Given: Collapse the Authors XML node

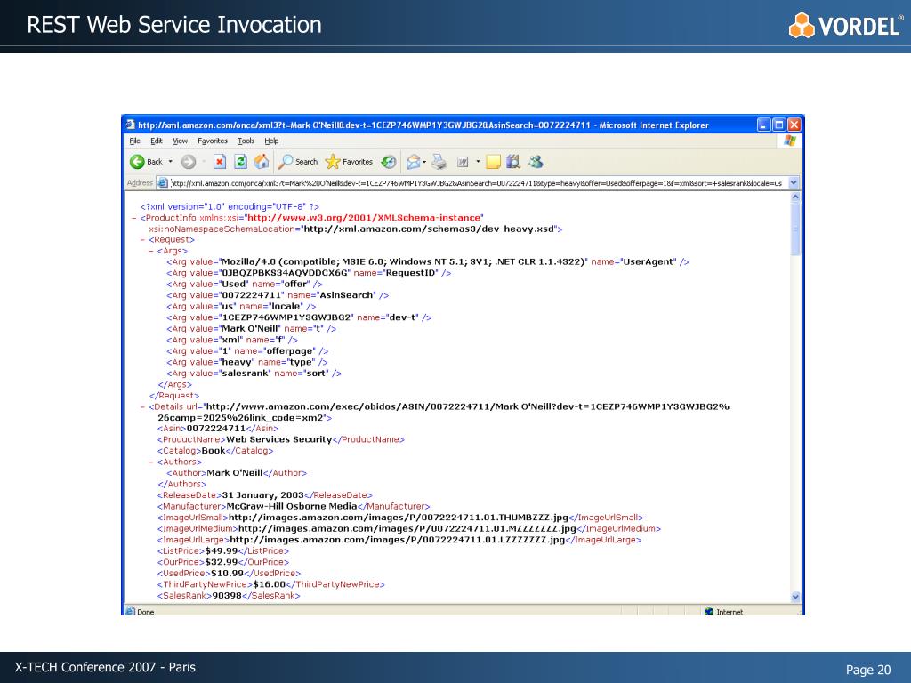Looking at the screenshot, I should (151, 462).
